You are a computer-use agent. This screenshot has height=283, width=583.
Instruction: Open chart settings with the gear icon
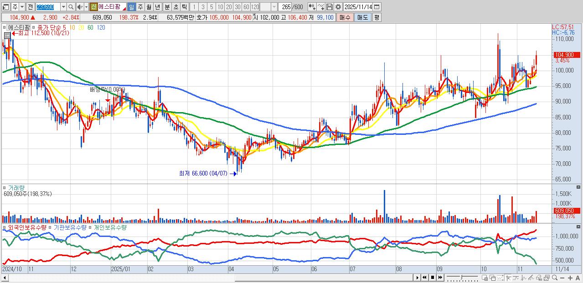338,7
